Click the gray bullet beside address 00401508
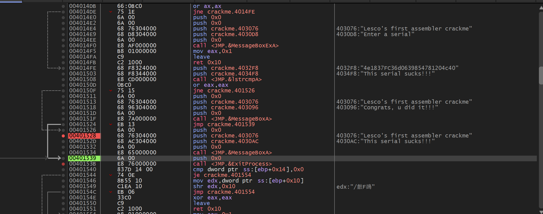Viewport: 543px width, 214px height. (63, 80)
